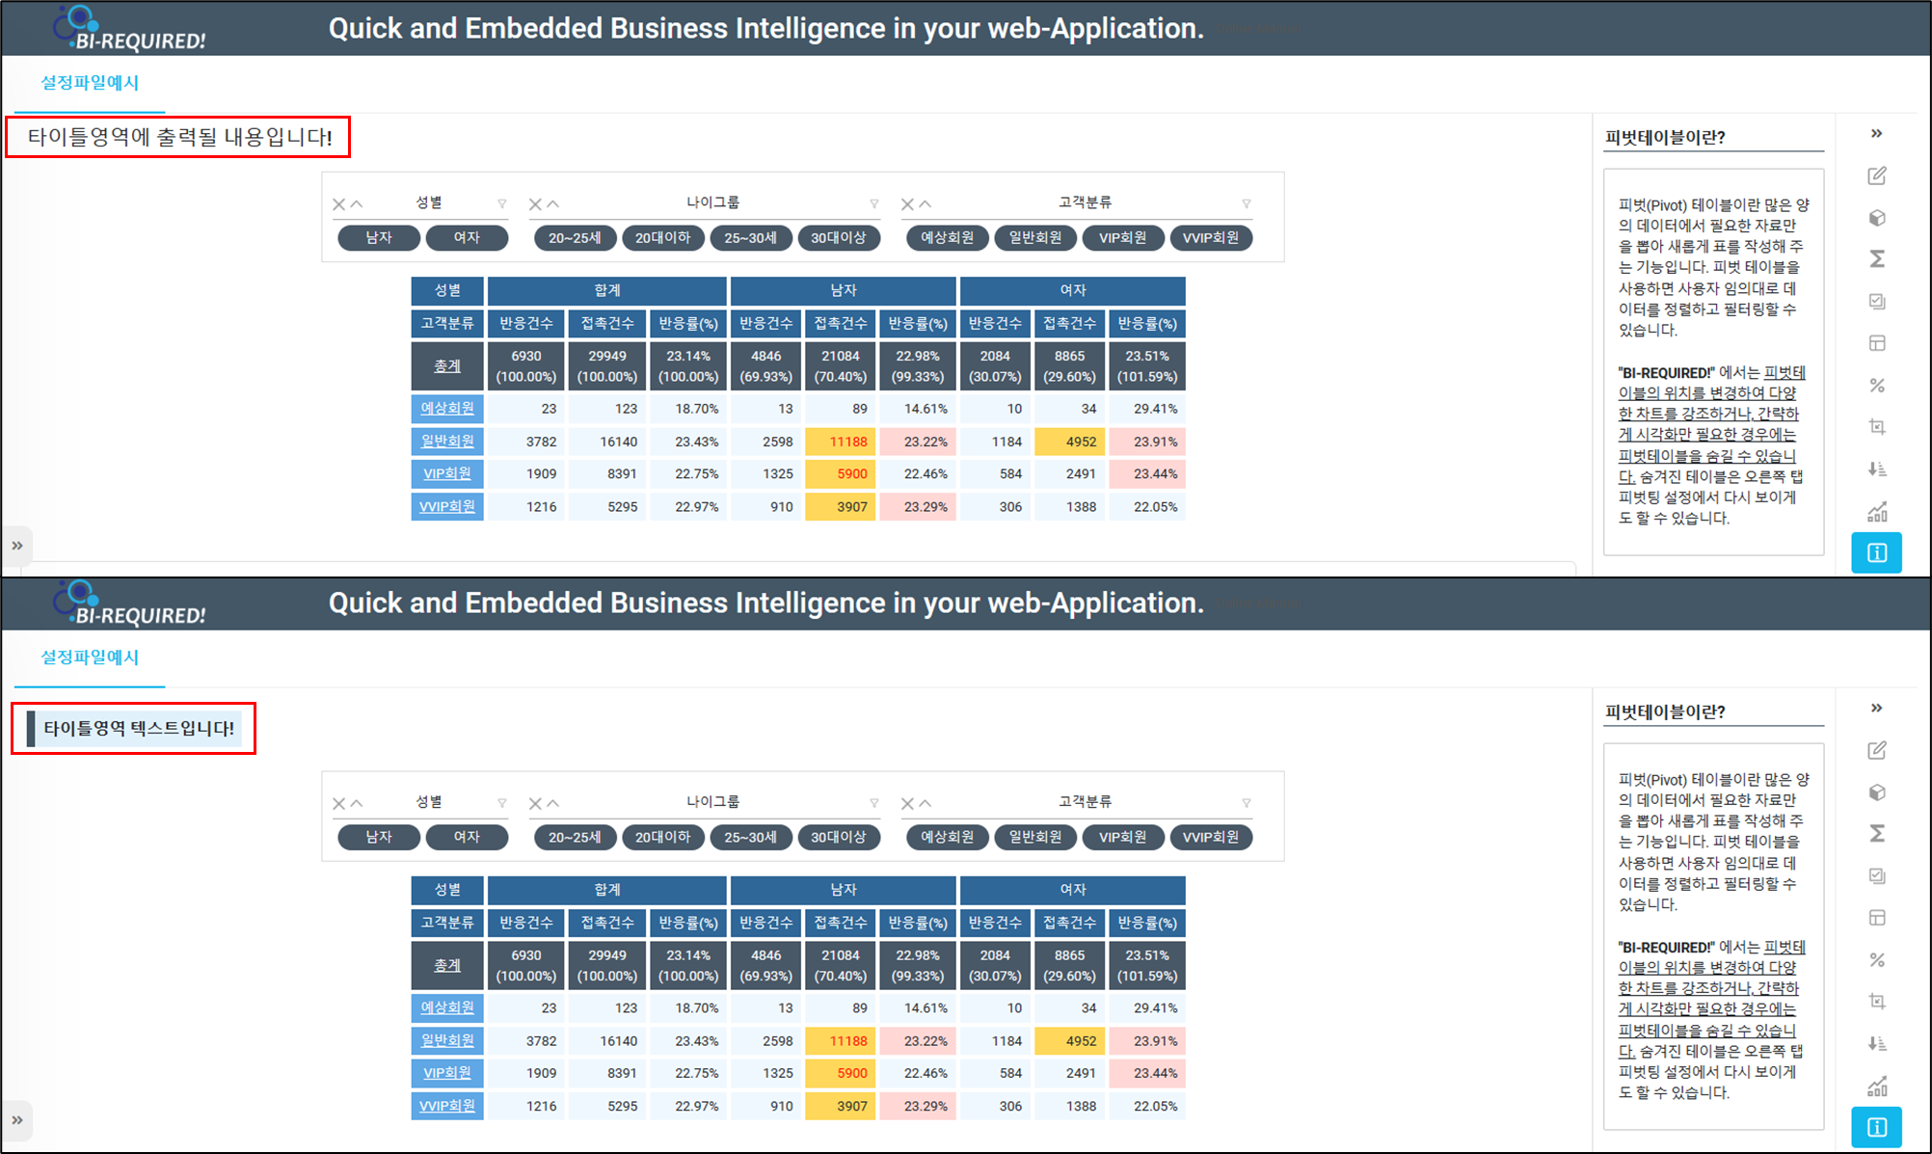Expand the left side panel in top screenshot

tap(16, 546)
